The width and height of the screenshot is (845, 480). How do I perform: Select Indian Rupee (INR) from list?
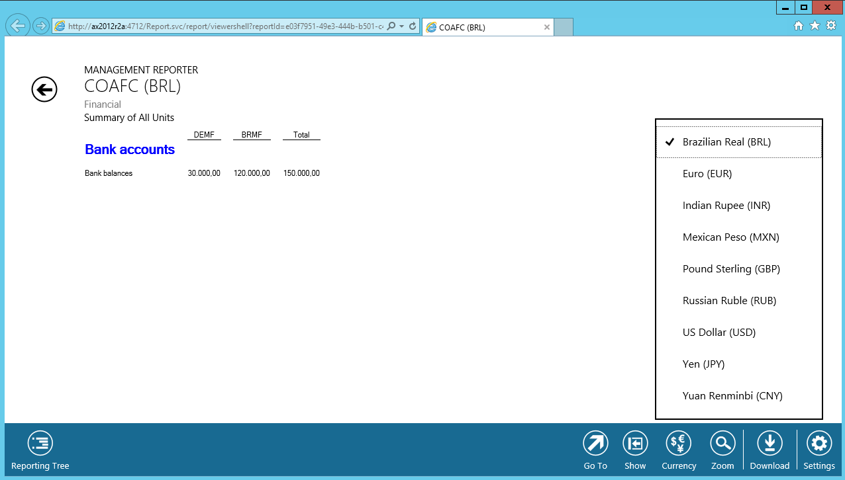click(x=717, y=206)
